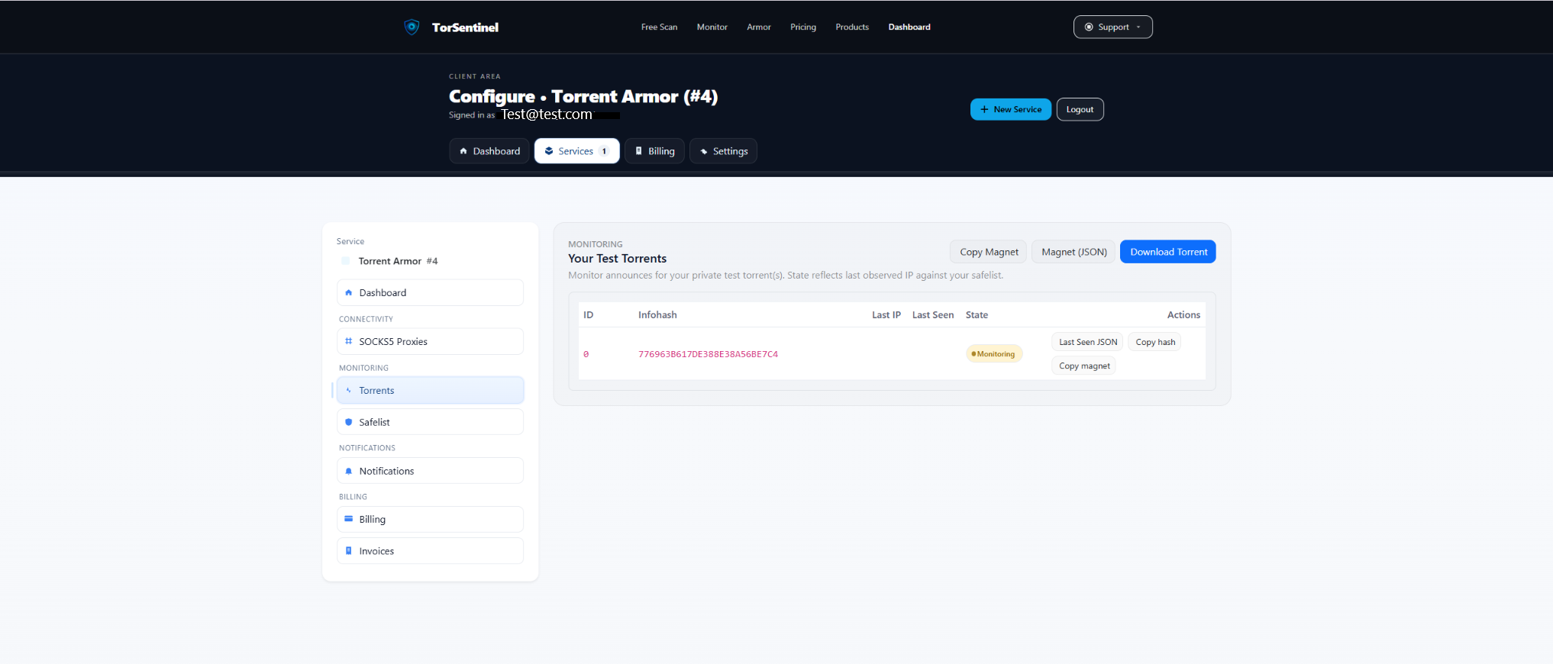Image resolution: width=1553 pixels, height=664 pixels.
Task: Click the Torrents activity icon
Action: (349, 390)
